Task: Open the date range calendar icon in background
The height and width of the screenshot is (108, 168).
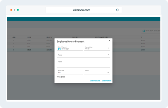Action: pyautogui.click(x=144, y=31)
